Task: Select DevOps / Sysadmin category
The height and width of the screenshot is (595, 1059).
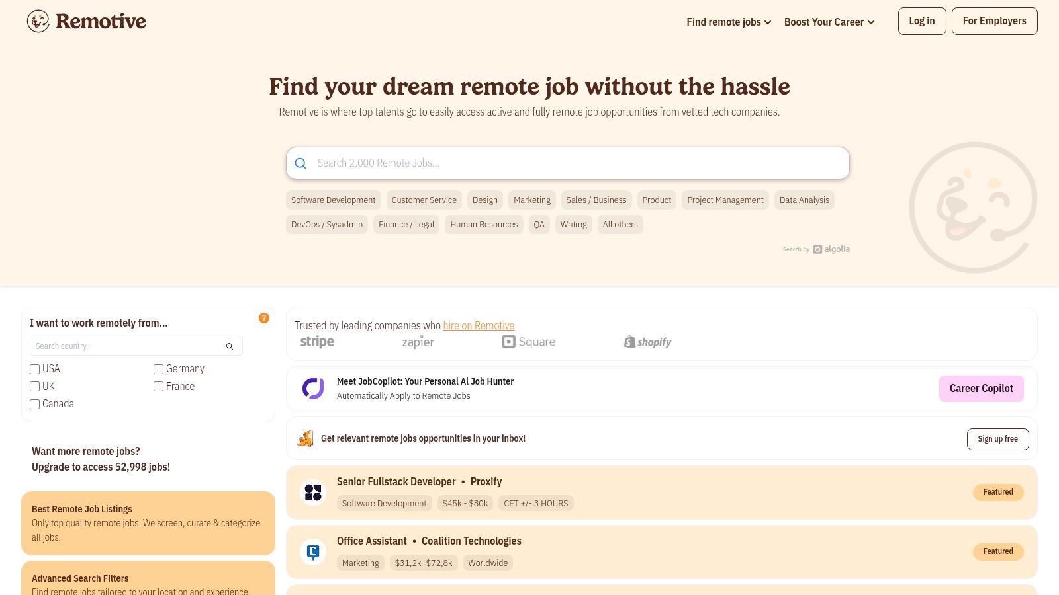Action: click(x=327, y=225)
